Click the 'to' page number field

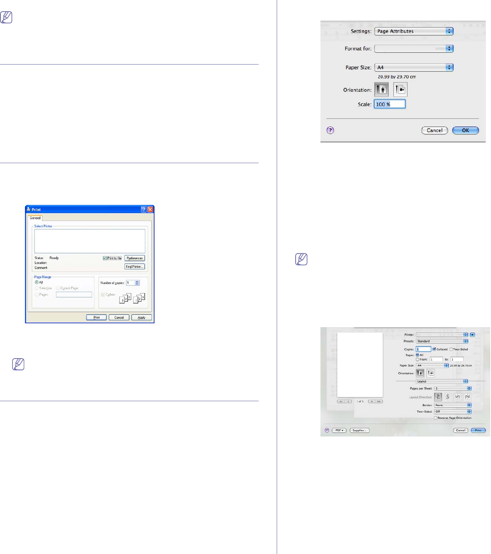click(457, 359)
